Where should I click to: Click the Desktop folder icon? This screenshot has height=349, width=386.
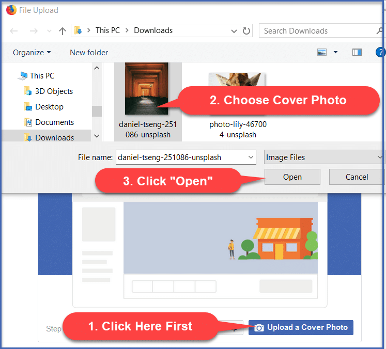(28, 106)
